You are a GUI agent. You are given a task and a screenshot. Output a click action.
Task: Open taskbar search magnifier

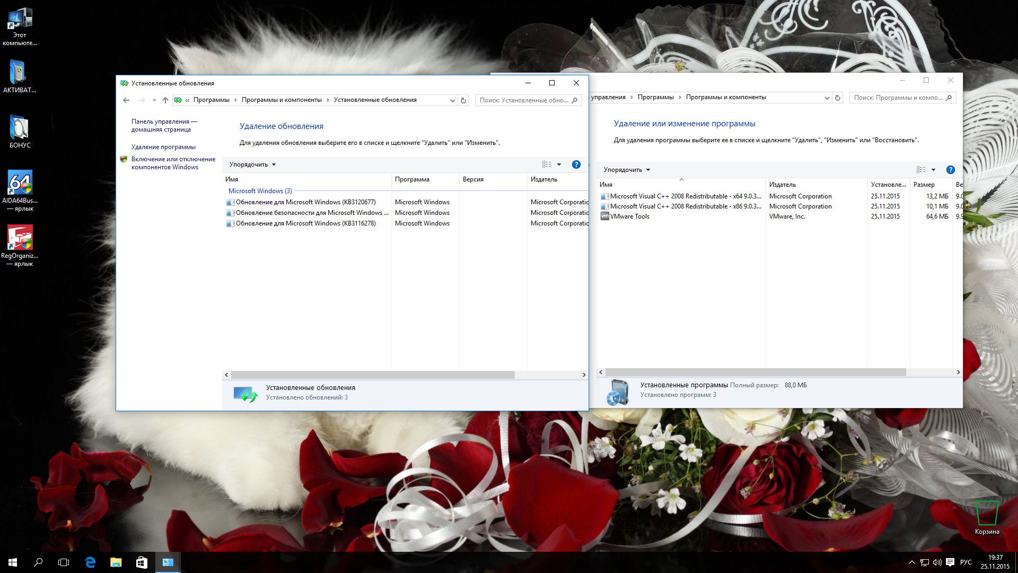pos(38,562)
